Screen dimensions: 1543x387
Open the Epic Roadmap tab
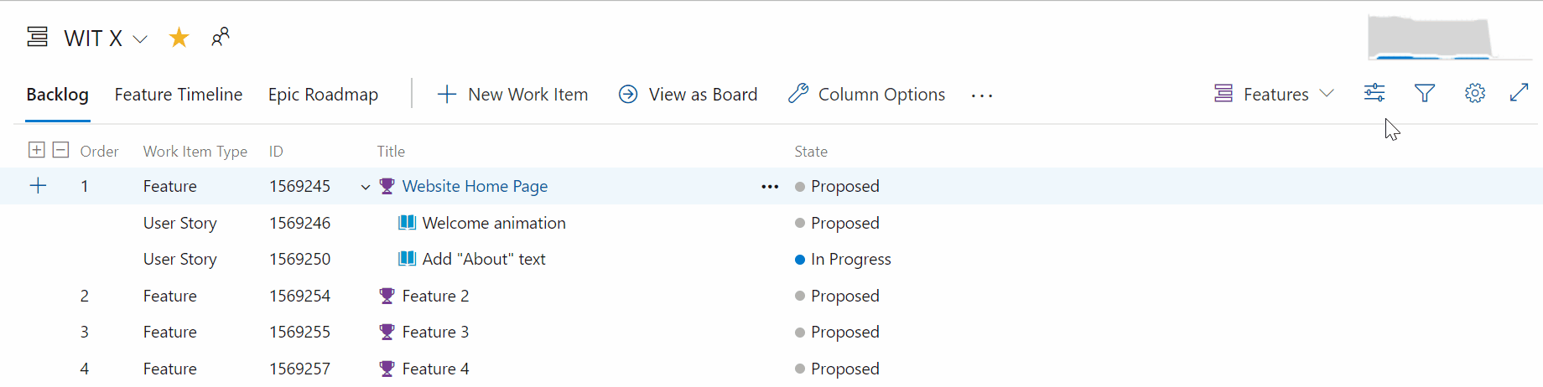(323, 95)
